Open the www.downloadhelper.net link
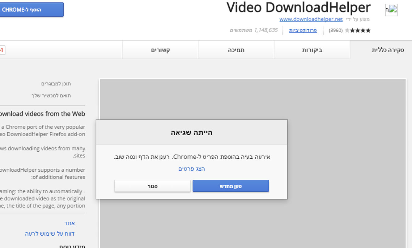 click(x=311, y=19)
